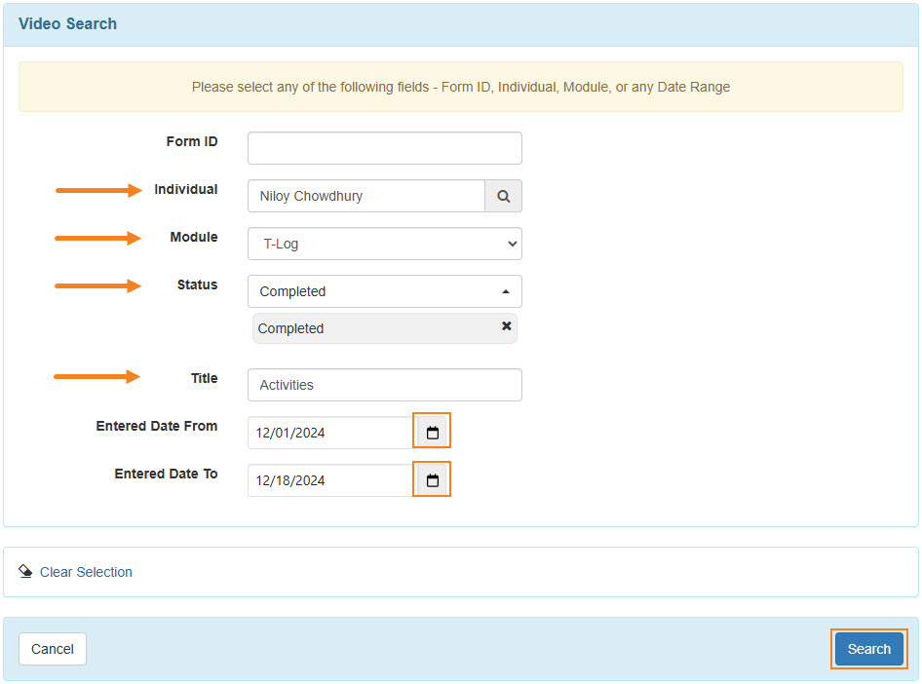The height and width of the screenshot is (684, 922).
Task: Click the Form ID label
Action: (x=192, y=141)
